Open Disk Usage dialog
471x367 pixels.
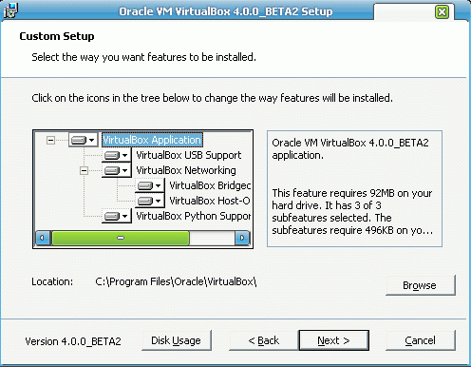pyautogui.click(x=177, y=340)
